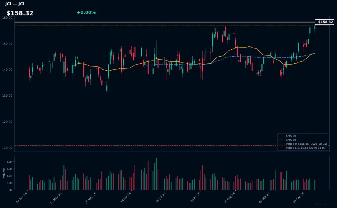Click the 29 Sep '26 date label
The width and height of the screenshot is (337, 208).
[x=299, y=198]
